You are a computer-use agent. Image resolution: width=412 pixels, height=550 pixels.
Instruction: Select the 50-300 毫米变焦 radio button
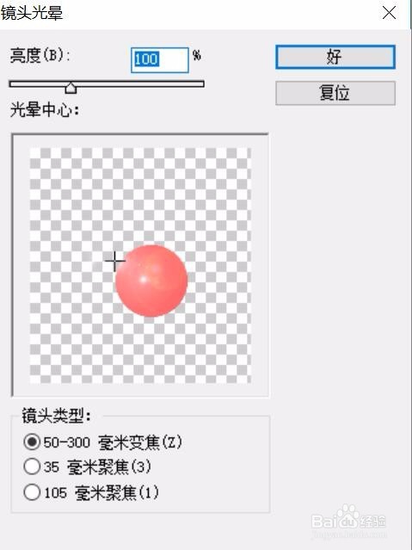tap(32, 442)
